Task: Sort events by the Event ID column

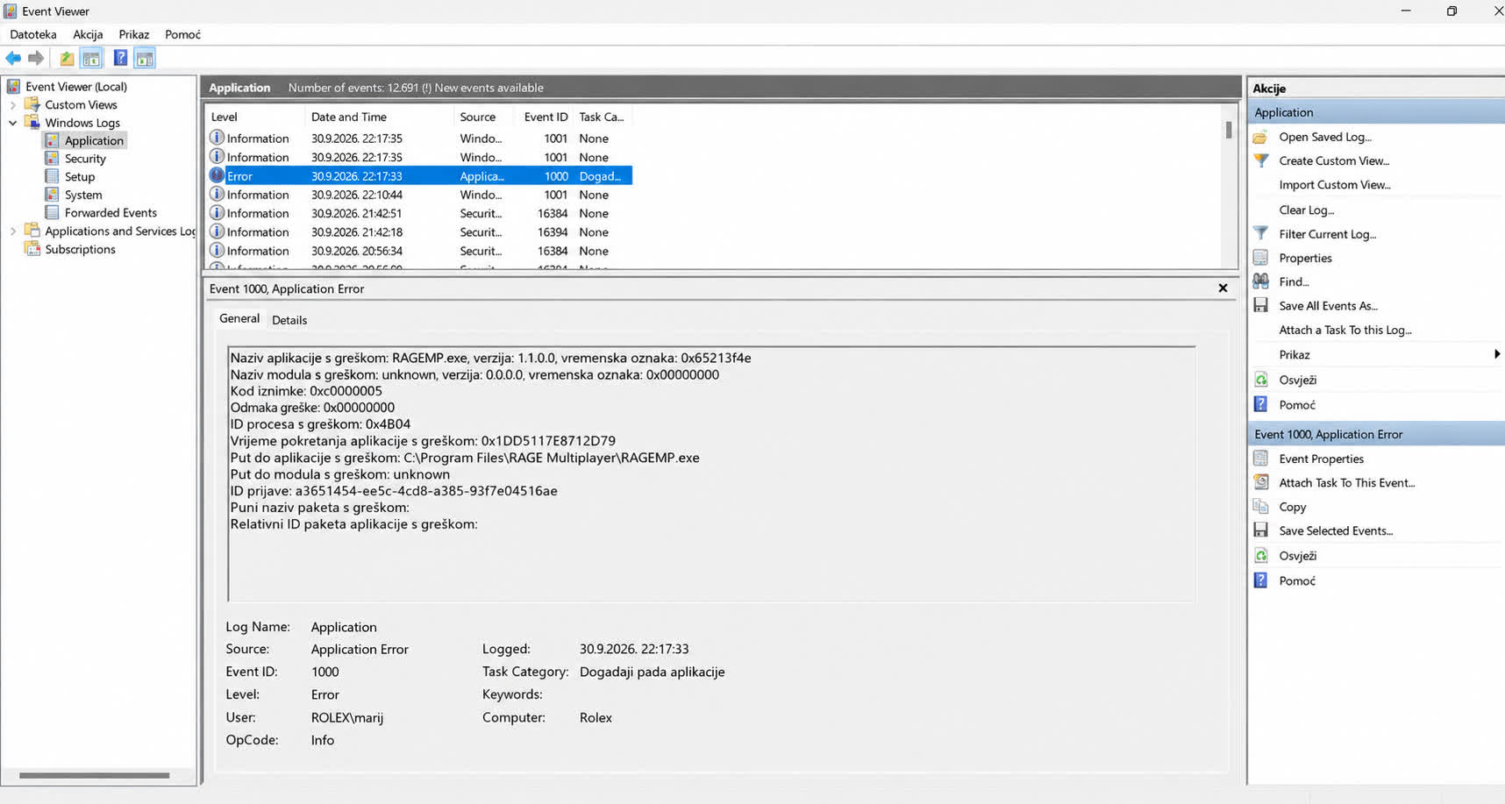Action: [x=546, y=117]
